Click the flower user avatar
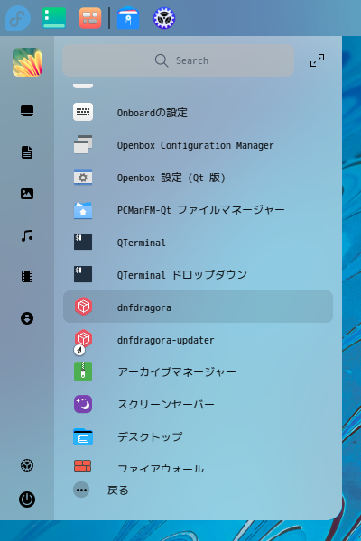 click(27, 62)
